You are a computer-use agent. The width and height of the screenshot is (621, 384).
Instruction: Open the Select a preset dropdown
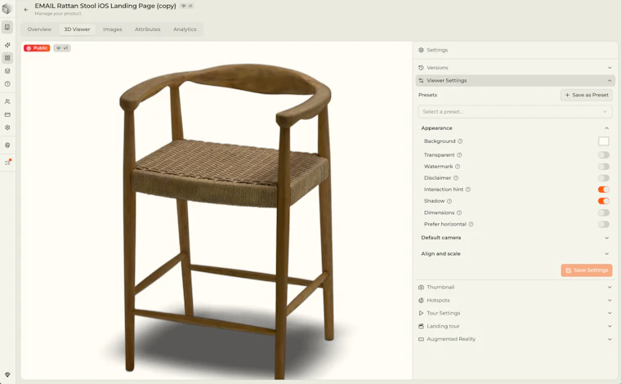pos(515,112)
